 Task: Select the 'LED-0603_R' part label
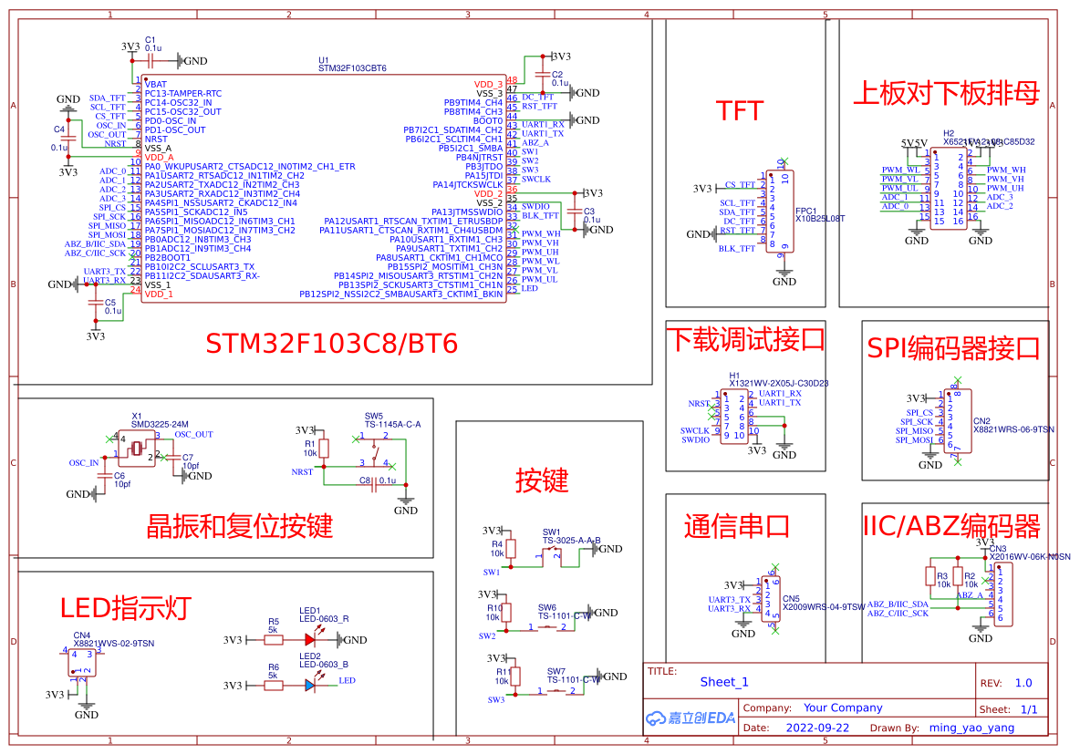pyautogui.click(x=324, y=619)
